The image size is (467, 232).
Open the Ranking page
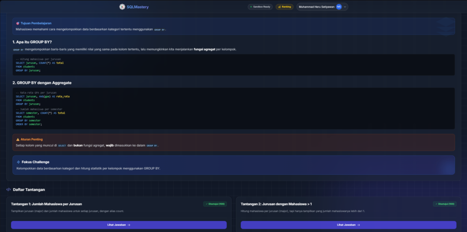(284, 7)
